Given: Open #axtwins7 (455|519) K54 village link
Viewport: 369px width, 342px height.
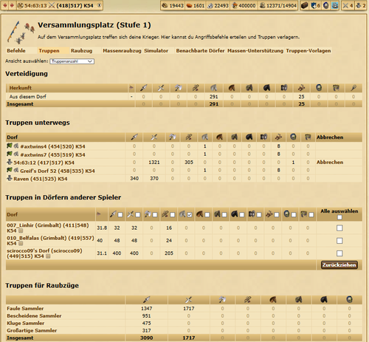Looking at the screenshot, I should tap(52, 155).
